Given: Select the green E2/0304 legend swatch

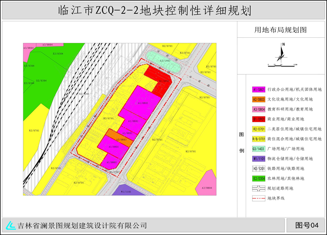Looking at the screenshot, I should [x=258, y=178].
